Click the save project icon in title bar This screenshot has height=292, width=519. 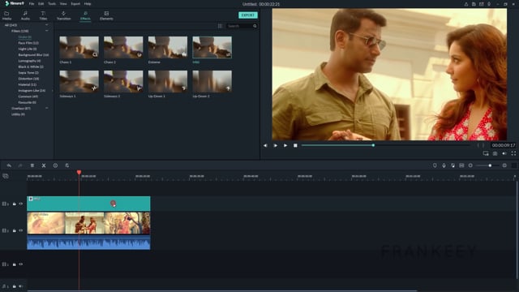tap(474, 4)
